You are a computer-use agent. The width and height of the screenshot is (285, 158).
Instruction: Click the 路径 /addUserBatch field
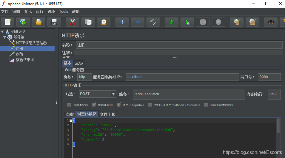click(x=189, y=94)
